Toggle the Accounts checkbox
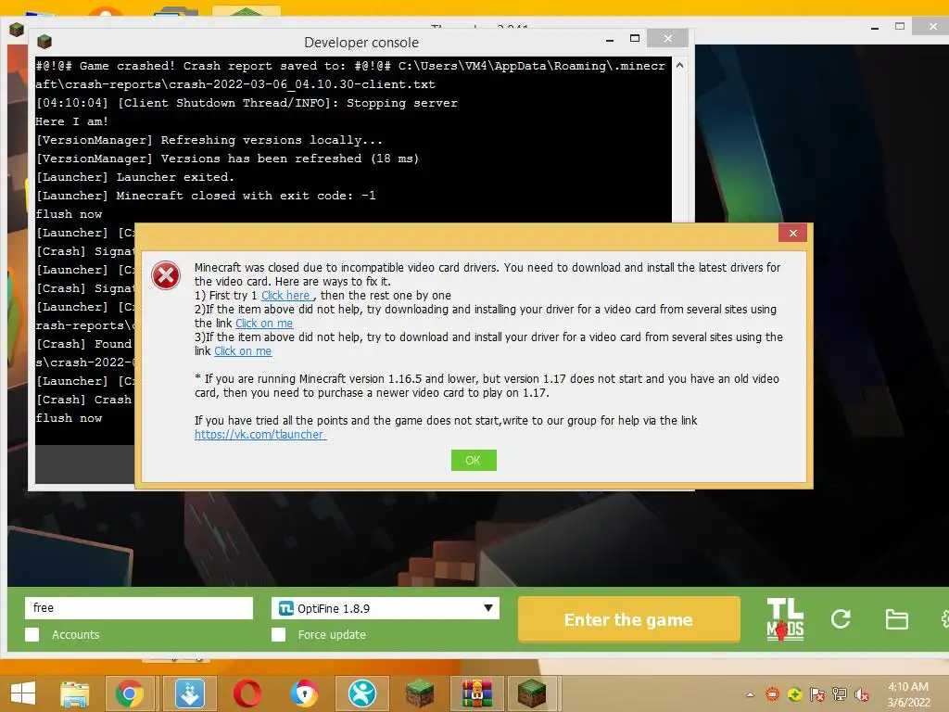The width and height of the screenshot is (949, 712). pos(32,634)
